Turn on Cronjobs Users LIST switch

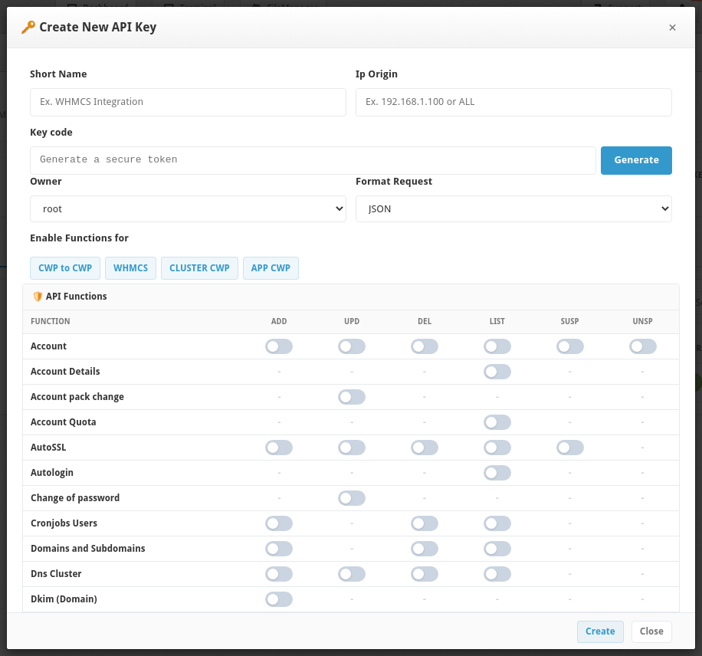coord(497,523)
